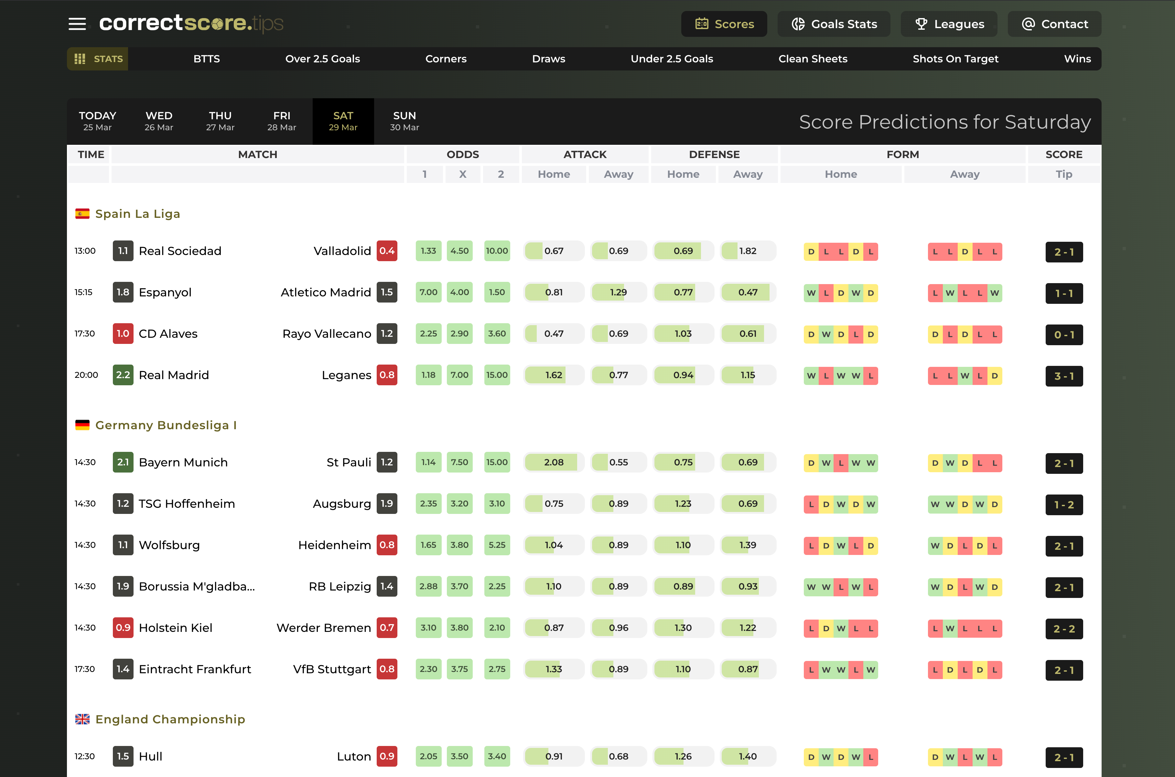
Task: Select the TODAY 25 Mar tab
Action: pyautogui.click(x=97, y=121)
